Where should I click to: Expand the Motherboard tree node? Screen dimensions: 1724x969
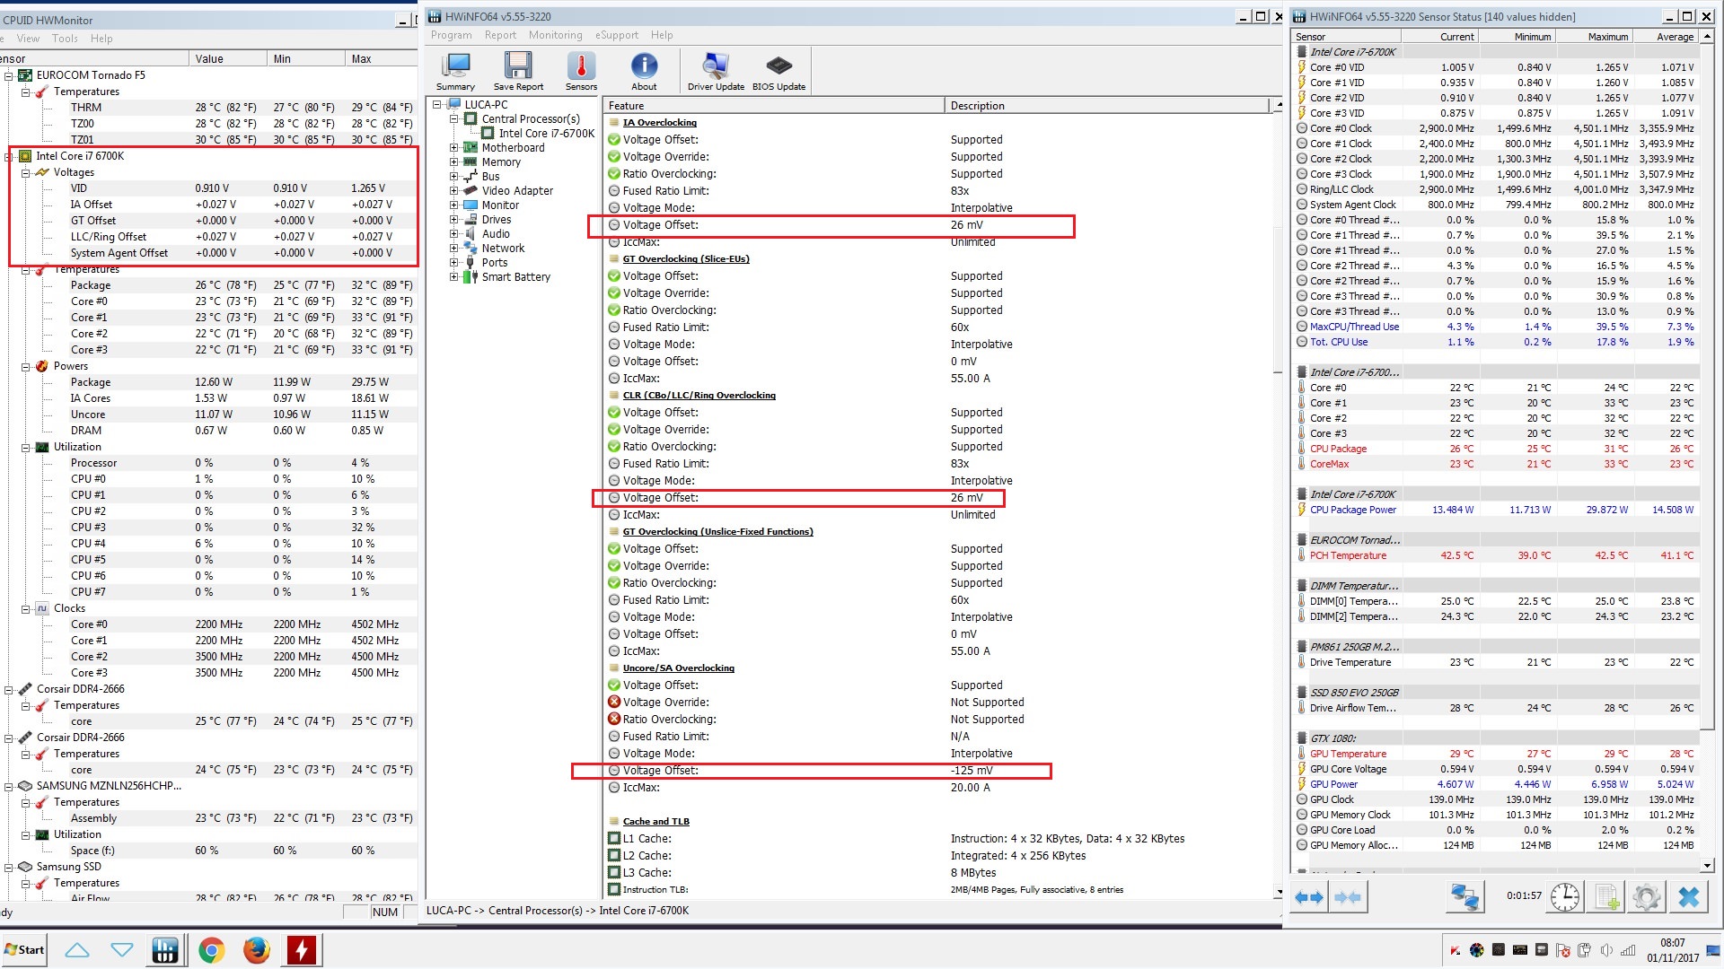point(453,148)
